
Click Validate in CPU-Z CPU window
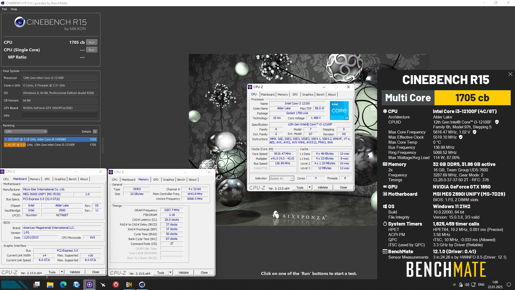pyautogui.click(x=323, y=187)
